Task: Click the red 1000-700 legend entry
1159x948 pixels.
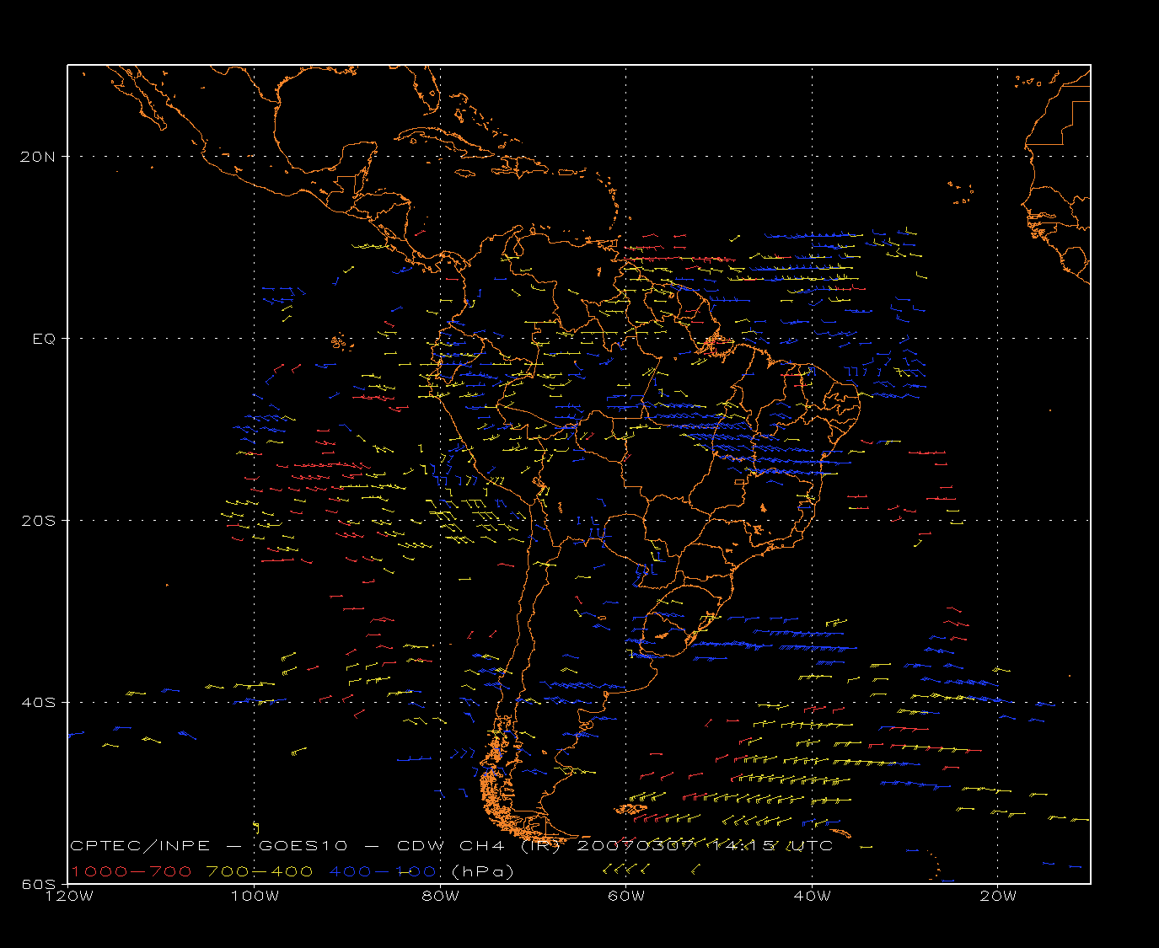Action: pyautogui.click(x=131, y=871)
